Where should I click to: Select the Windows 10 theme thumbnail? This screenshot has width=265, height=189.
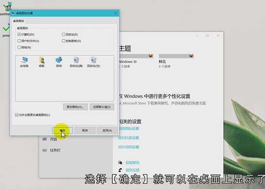tap(136, 56)
